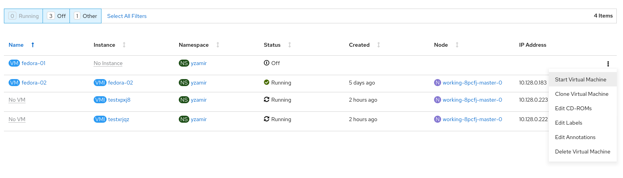
Task: Open fedora-01 virtual machine link
Action: point(34,63)
